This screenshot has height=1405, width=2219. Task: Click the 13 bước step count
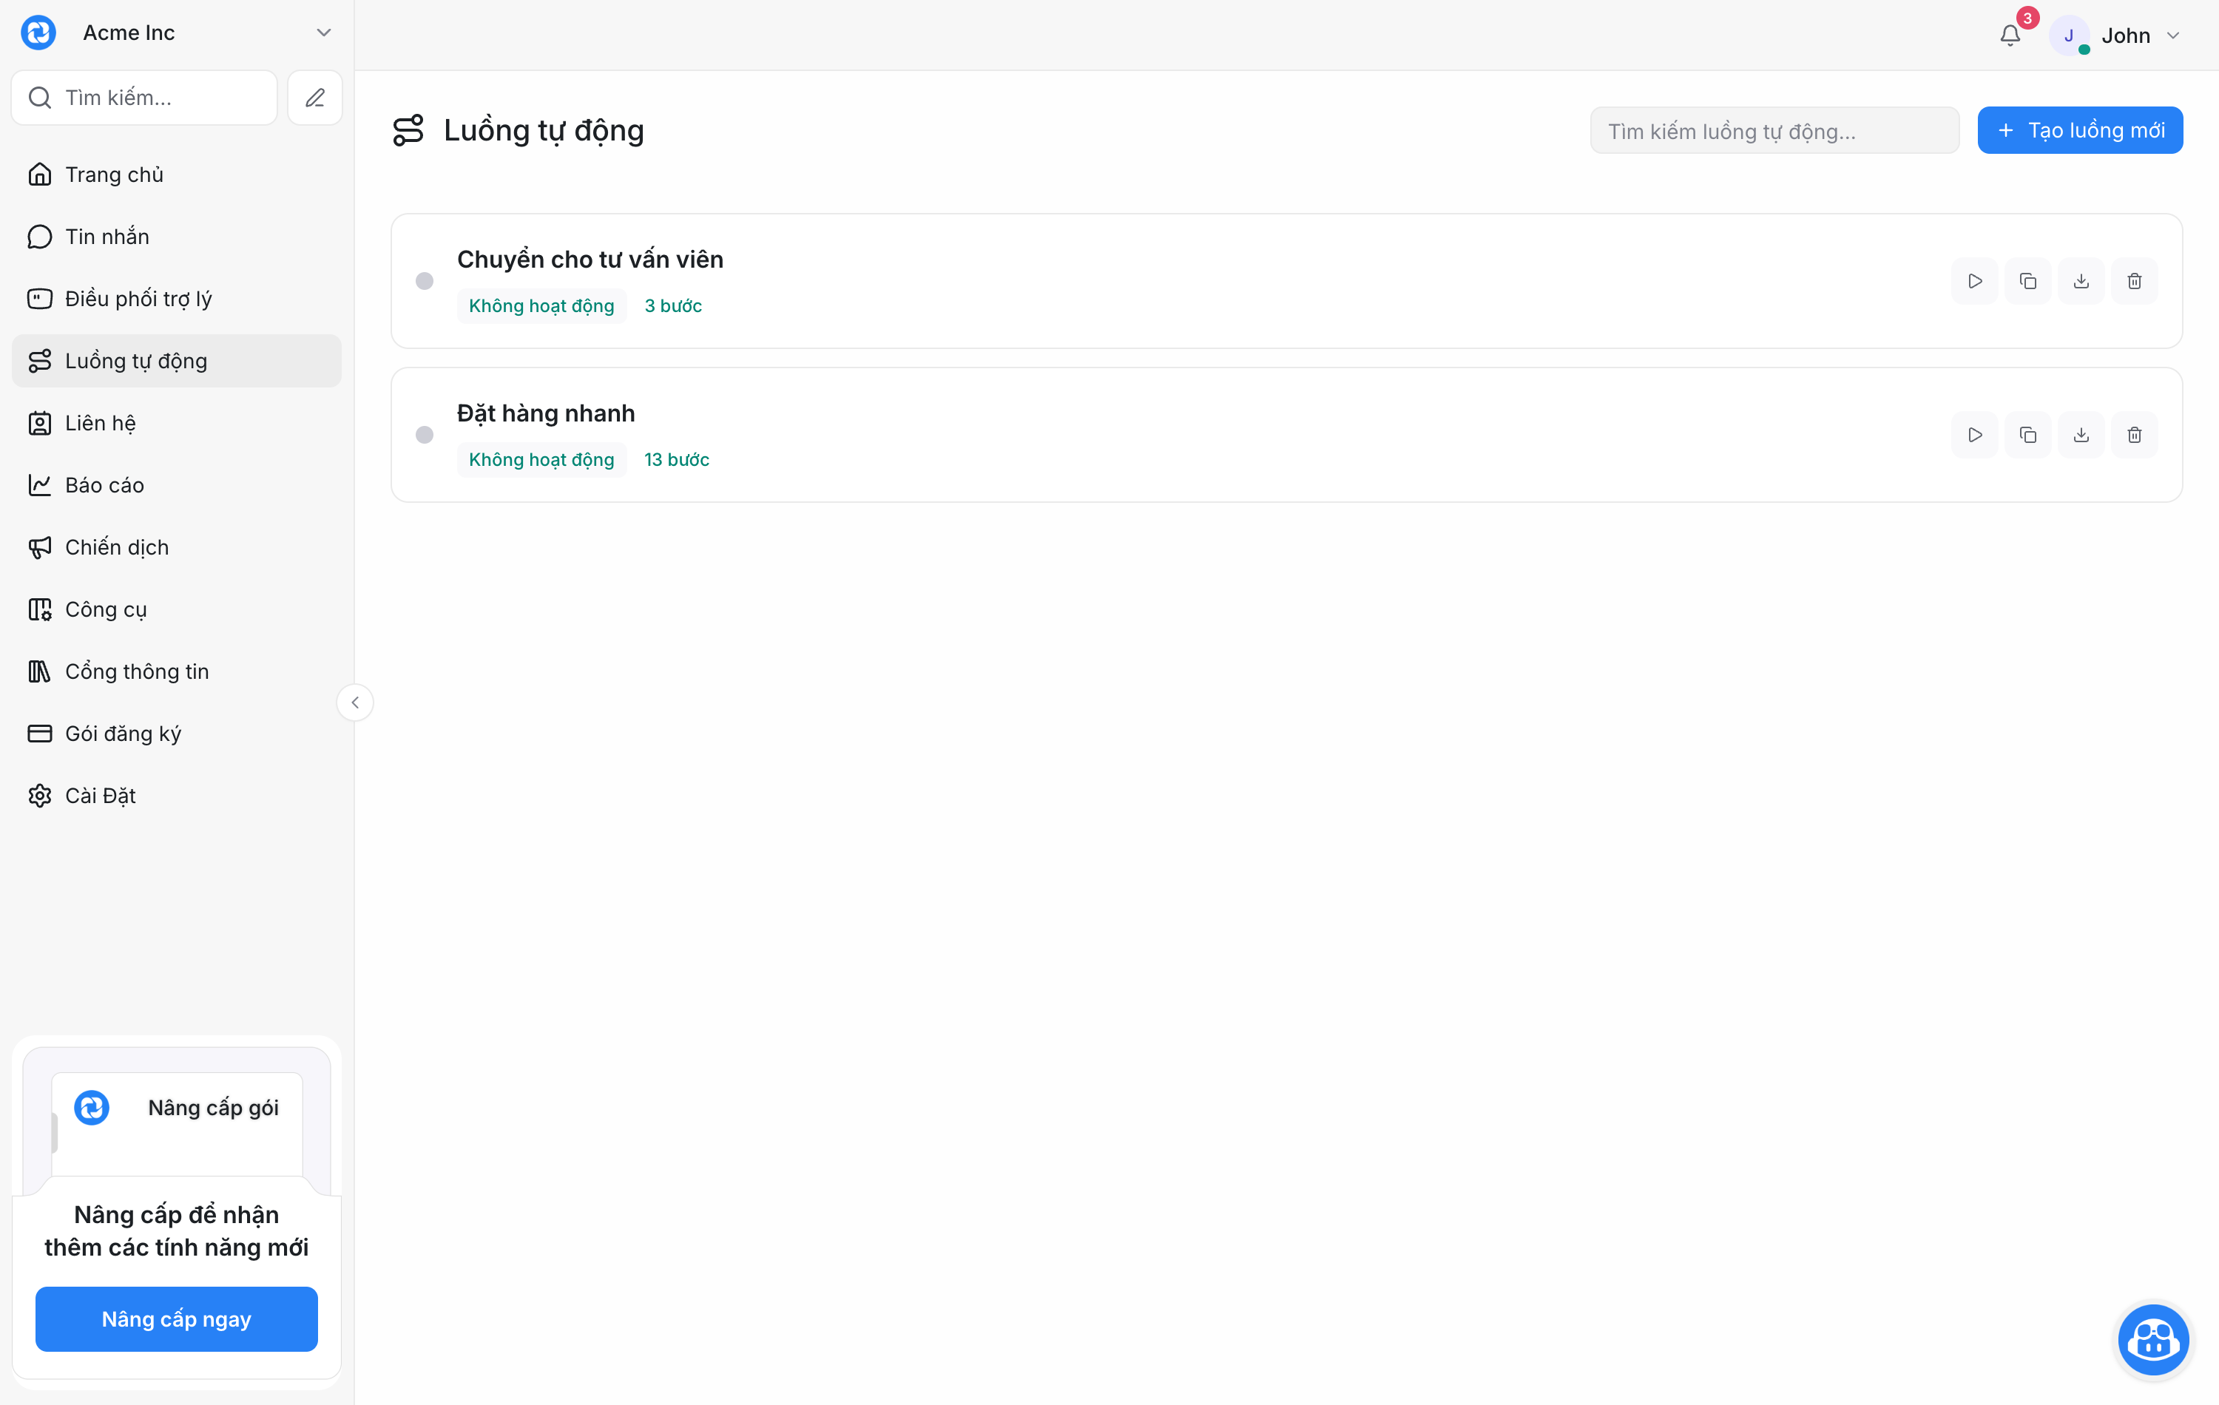click(676, 460)
